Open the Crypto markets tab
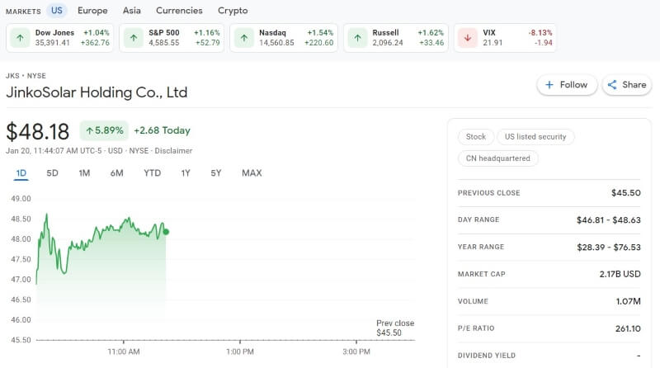This screenshot has width=660, height=368. pyautogui.click(x=233, y=11)
